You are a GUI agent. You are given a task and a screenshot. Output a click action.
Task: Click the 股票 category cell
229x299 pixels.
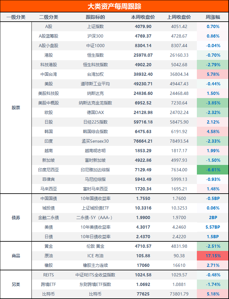point(16,108)
